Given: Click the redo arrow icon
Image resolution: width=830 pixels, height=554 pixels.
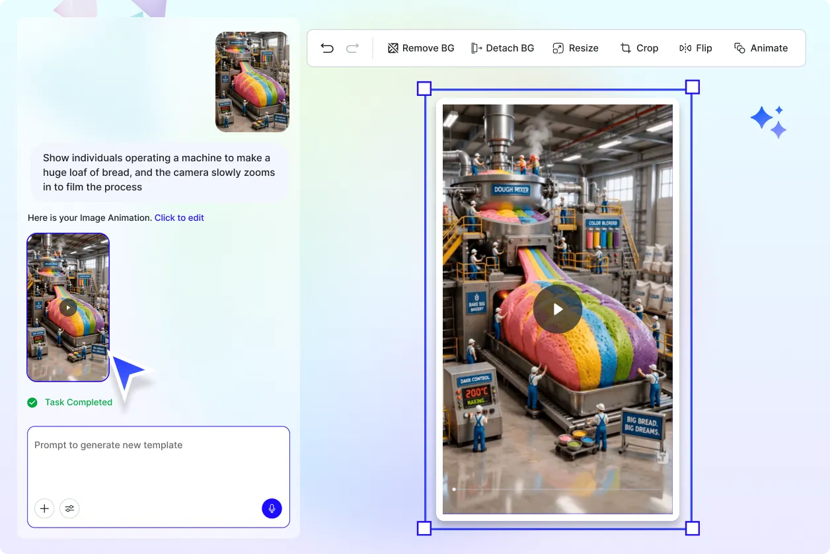Looking at the screenshot, I should [x=353, y=48].
